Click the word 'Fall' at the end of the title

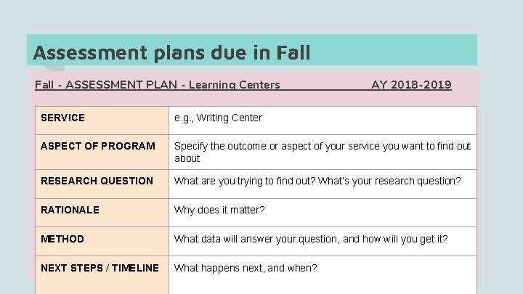(x=293, y=53)
